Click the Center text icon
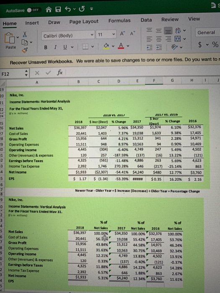This screenshot has width=220, height=293. [x=159, y=39]
